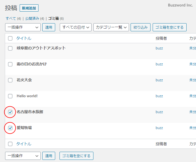Click the top 適用 button
The image size is (196, 162).
[49, 27]
